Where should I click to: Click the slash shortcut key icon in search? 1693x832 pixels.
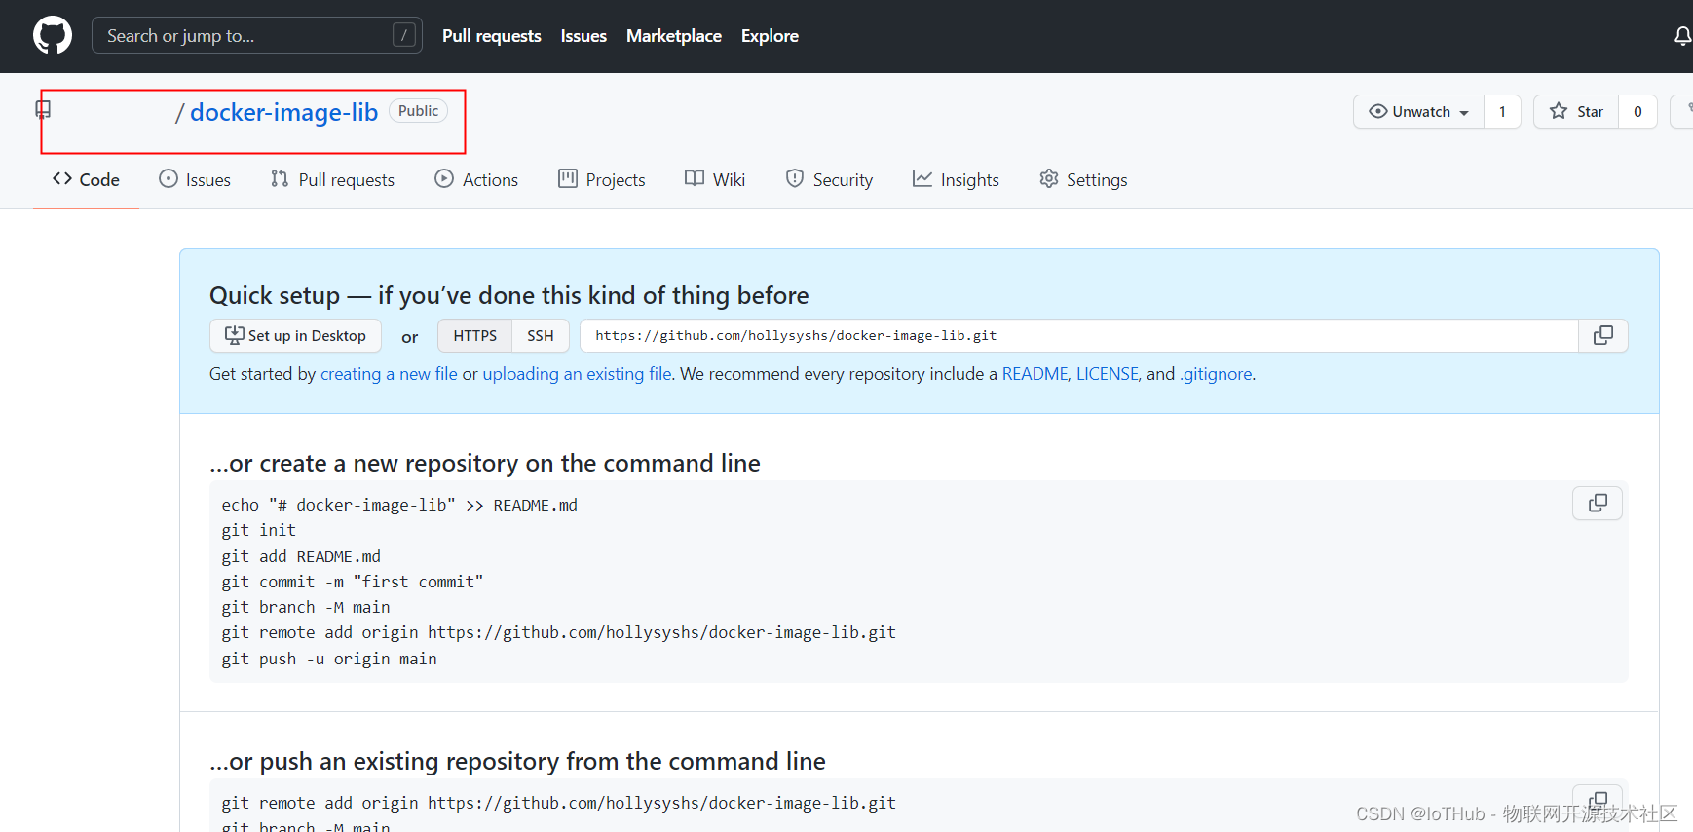pyautogui.click(x=404, y=35)
